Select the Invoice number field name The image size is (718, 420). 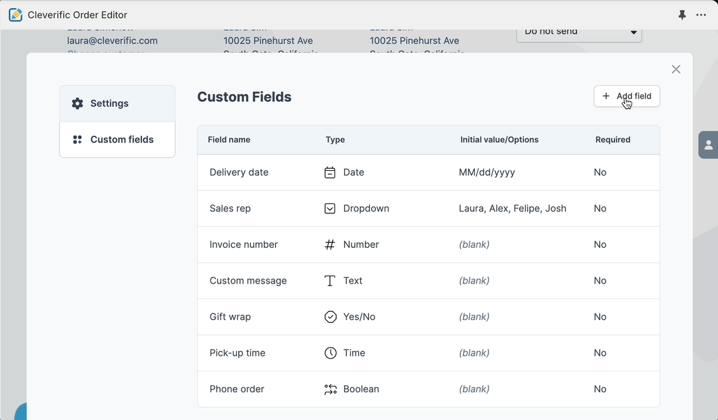pyautogui.click(x=244, y=244)
